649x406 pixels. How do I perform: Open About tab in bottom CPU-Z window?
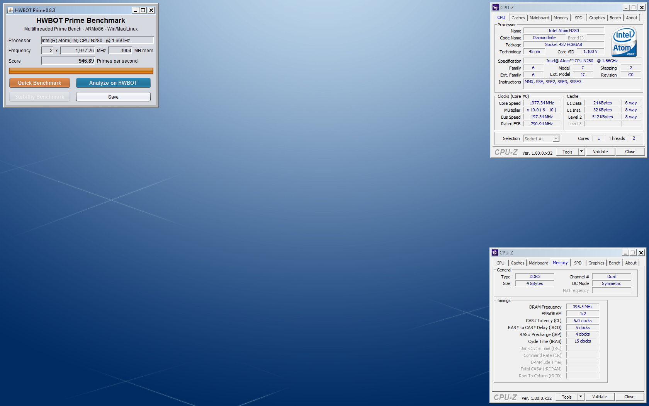631,263
